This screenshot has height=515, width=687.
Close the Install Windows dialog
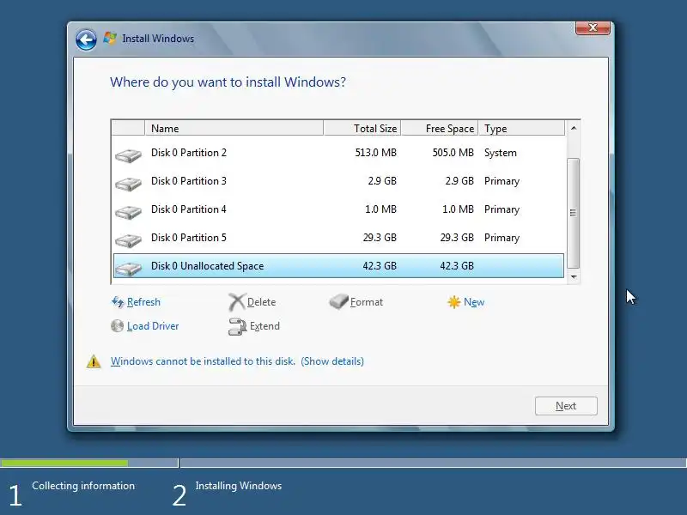[593, 27]
